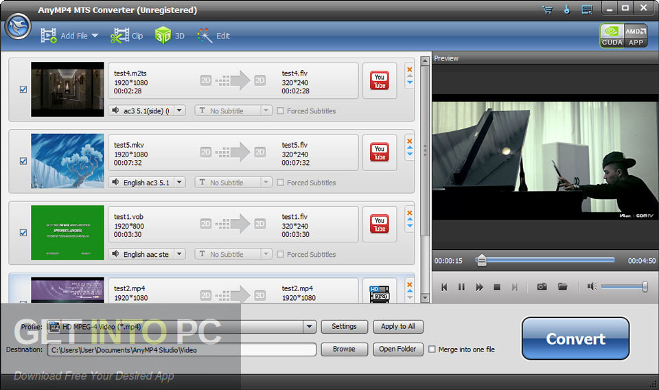Click file list scrollbar down arrow
Image resolution: width=659 pixels, height=390 pixels.
click(x=425, y=298)
